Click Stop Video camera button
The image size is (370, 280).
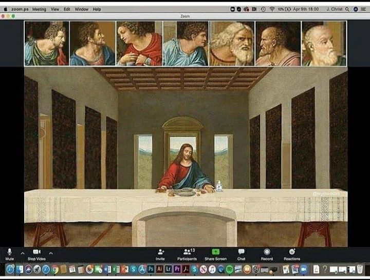coord(36,254)
